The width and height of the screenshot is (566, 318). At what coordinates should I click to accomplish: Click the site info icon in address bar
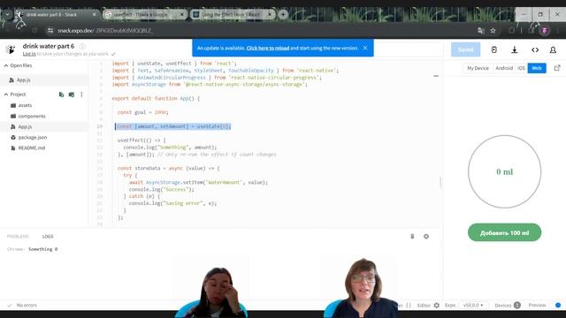[x=50, y=31]
